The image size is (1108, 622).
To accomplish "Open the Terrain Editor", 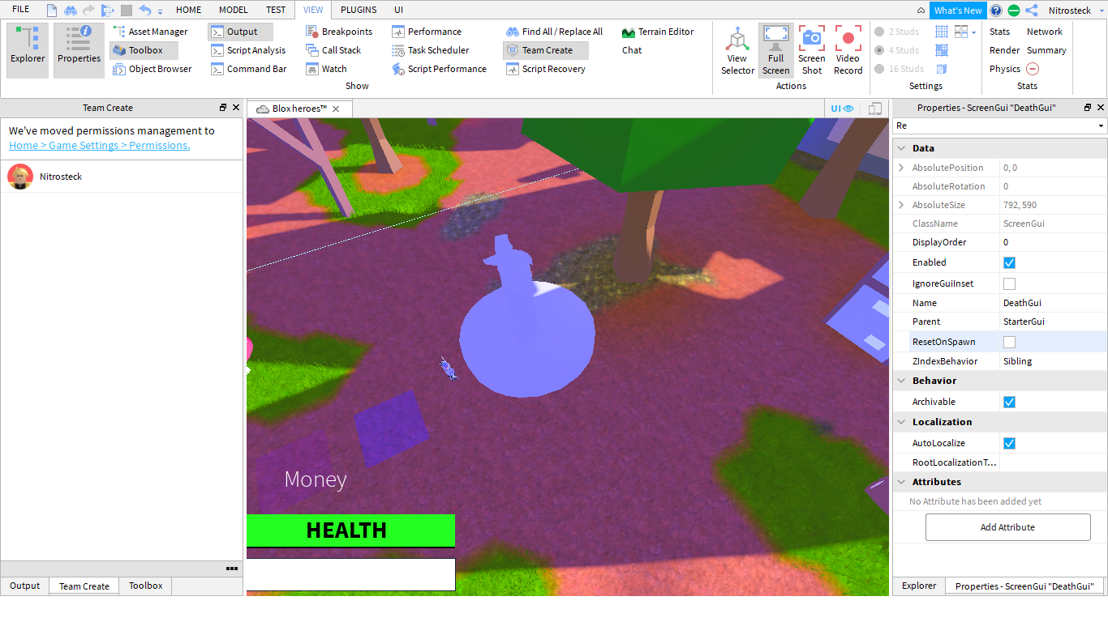I will click(658, 32).
